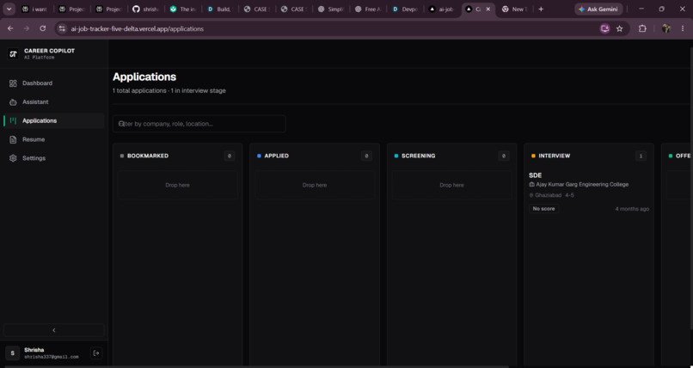Click Ajay Kumar Garg Engineering College text
The width and height of the screenshot is (693, 368).
coord(582,185)
